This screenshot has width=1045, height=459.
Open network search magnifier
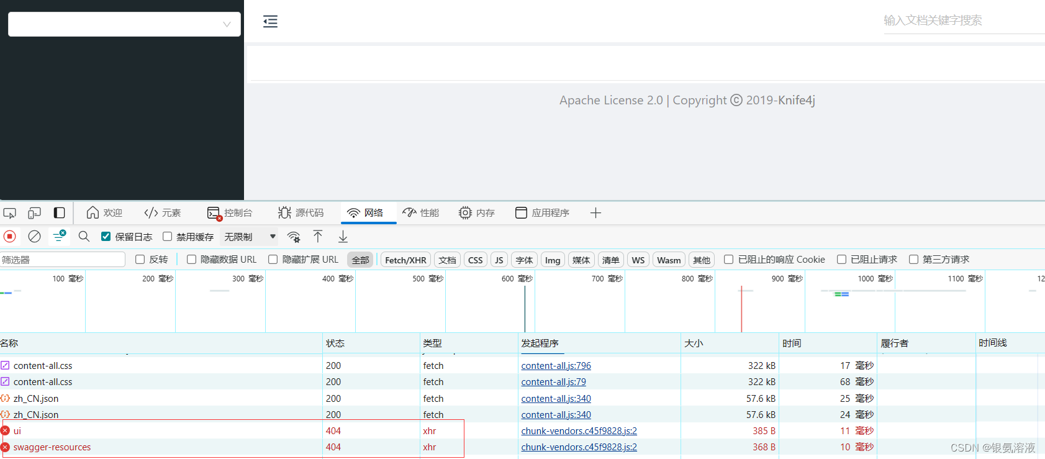pos(84,236)
